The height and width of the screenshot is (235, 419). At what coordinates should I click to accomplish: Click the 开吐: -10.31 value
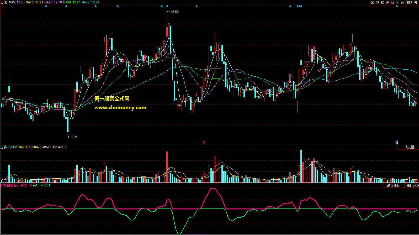tap(41, 185)
